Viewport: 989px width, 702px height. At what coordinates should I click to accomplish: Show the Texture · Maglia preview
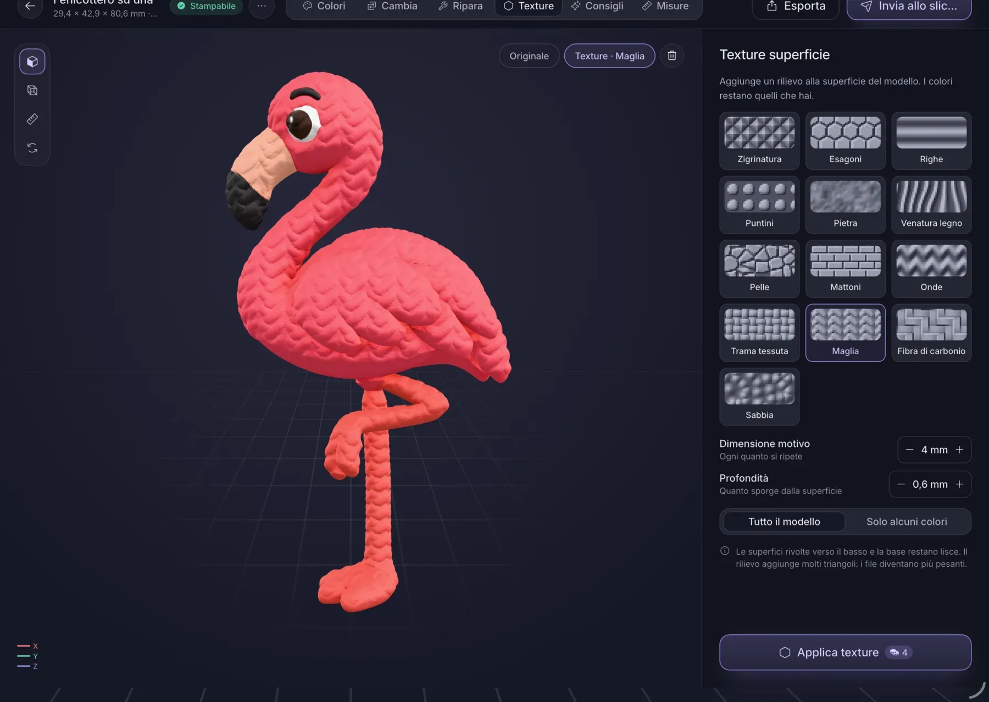(609, 56)
